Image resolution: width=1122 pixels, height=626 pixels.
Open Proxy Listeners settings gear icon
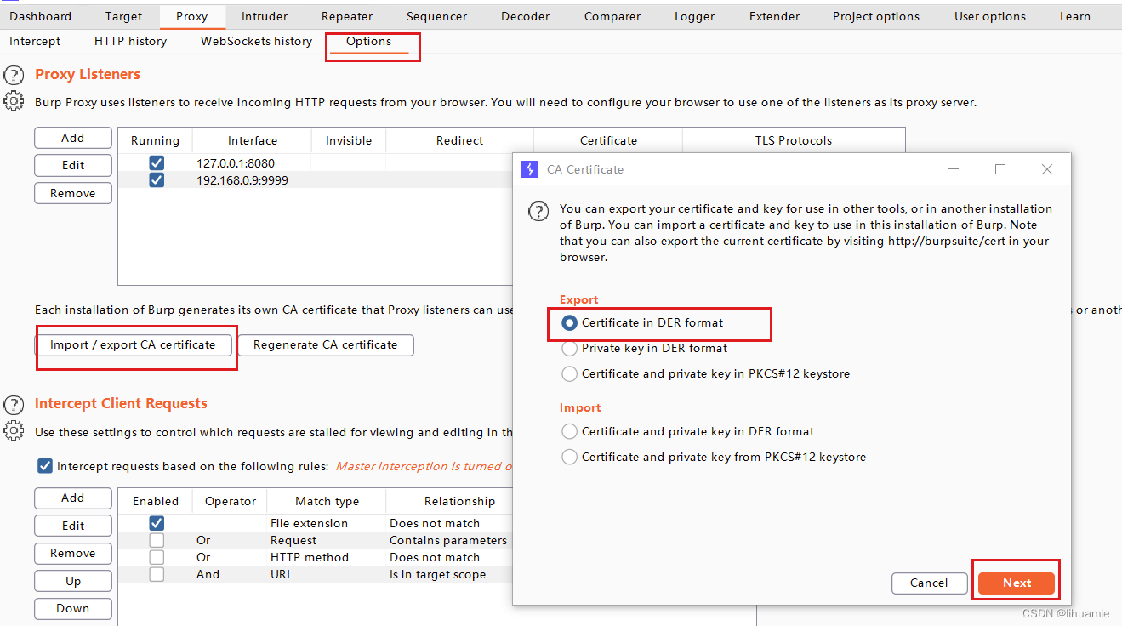click(14, 101)
